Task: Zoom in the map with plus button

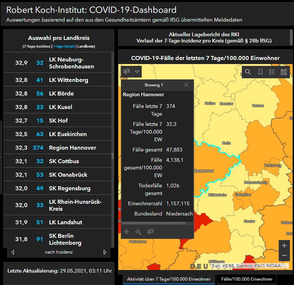Action: pyautogui.click(x=284, y=245)
